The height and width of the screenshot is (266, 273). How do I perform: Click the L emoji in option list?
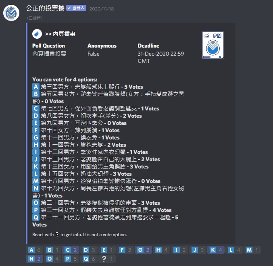[36, 174]
